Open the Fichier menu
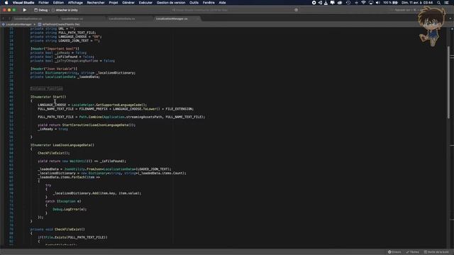The image size is (454, 255). 44,3
